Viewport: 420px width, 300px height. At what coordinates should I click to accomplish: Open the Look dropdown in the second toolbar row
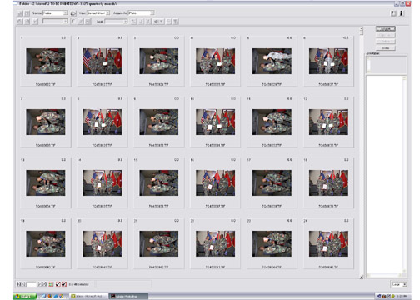[116, 22]
